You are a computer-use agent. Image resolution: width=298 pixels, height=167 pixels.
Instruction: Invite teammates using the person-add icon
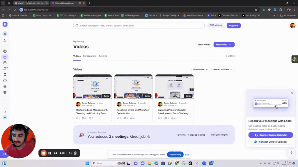pos(5,41)
